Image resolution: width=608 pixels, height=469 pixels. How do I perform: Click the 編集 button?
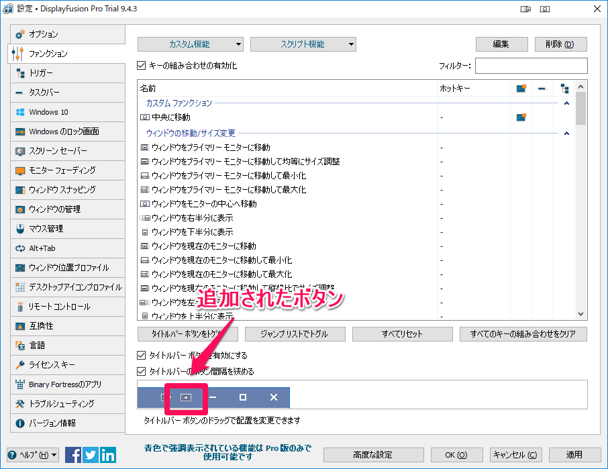502,44
